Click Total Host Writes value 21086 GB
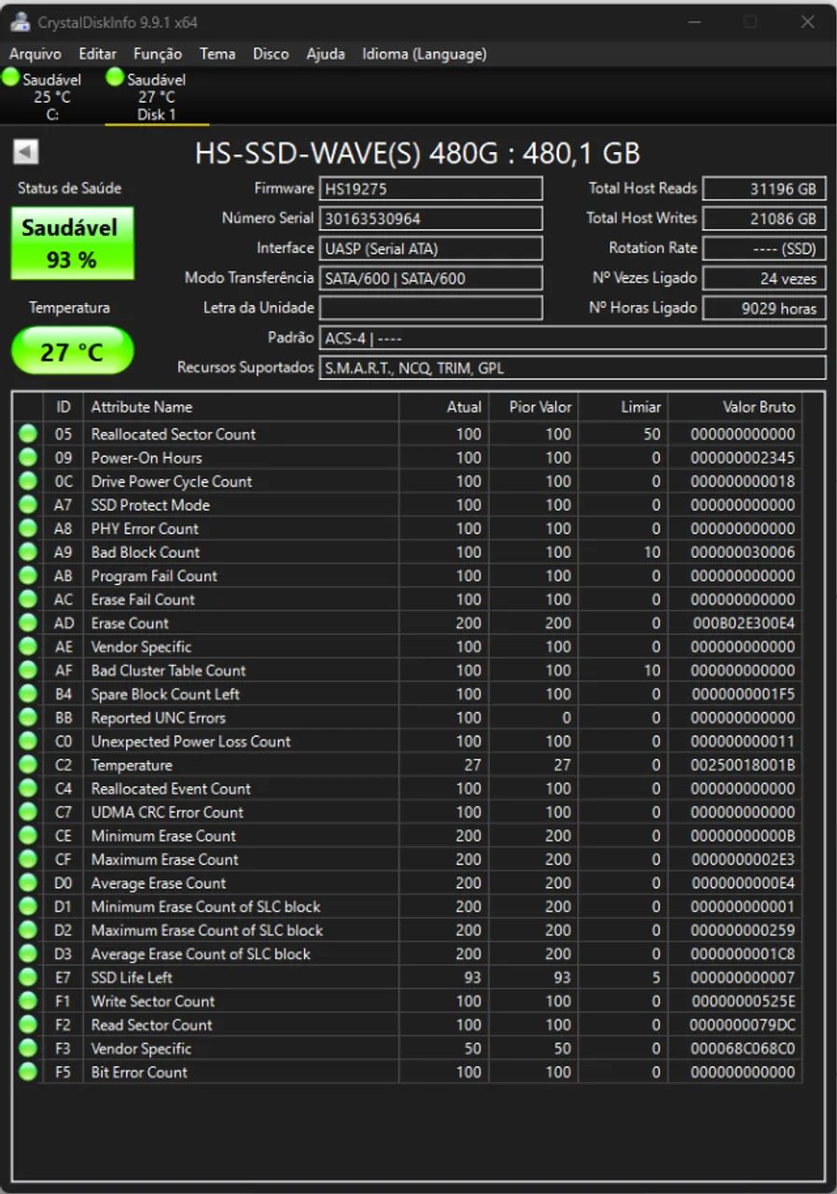Viewport: 837px width, 1194px height. 764,219
